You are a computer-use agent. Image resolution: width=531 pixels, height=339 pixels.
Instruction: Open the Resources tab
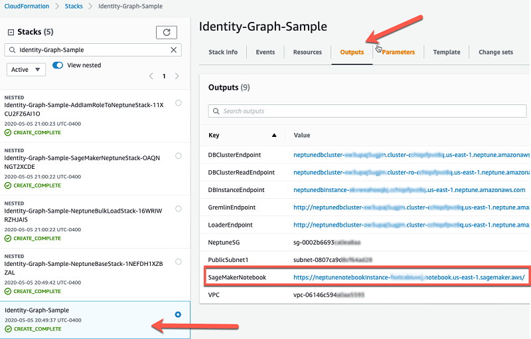click(x=307, y=53)
